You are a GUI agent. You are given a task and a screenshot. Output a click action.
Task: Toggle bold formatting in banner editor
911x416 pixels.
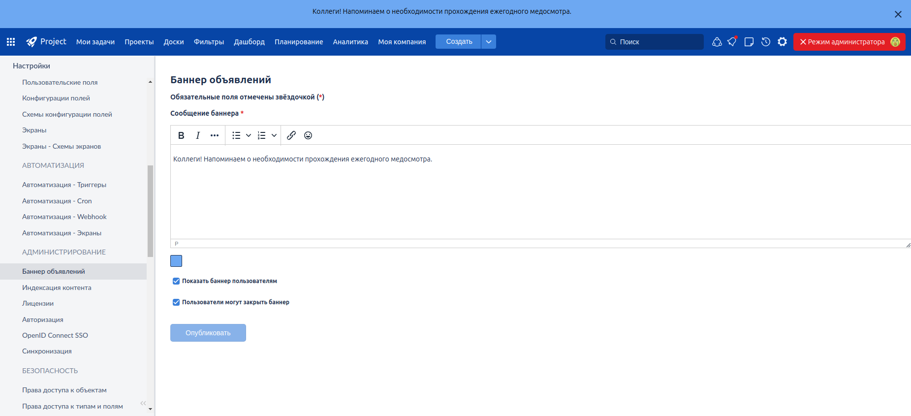pos(181,135)
